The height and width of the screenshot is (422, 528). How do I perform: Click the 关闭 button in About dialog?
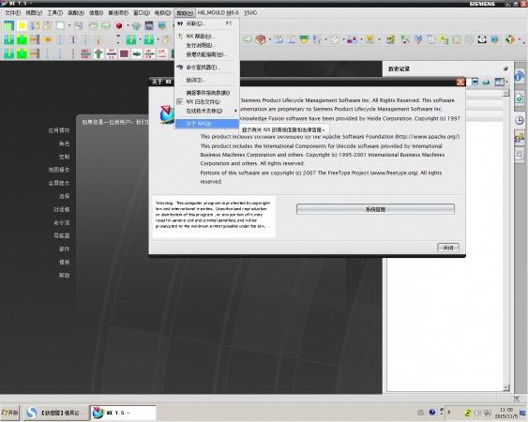(x=448, y=248)
